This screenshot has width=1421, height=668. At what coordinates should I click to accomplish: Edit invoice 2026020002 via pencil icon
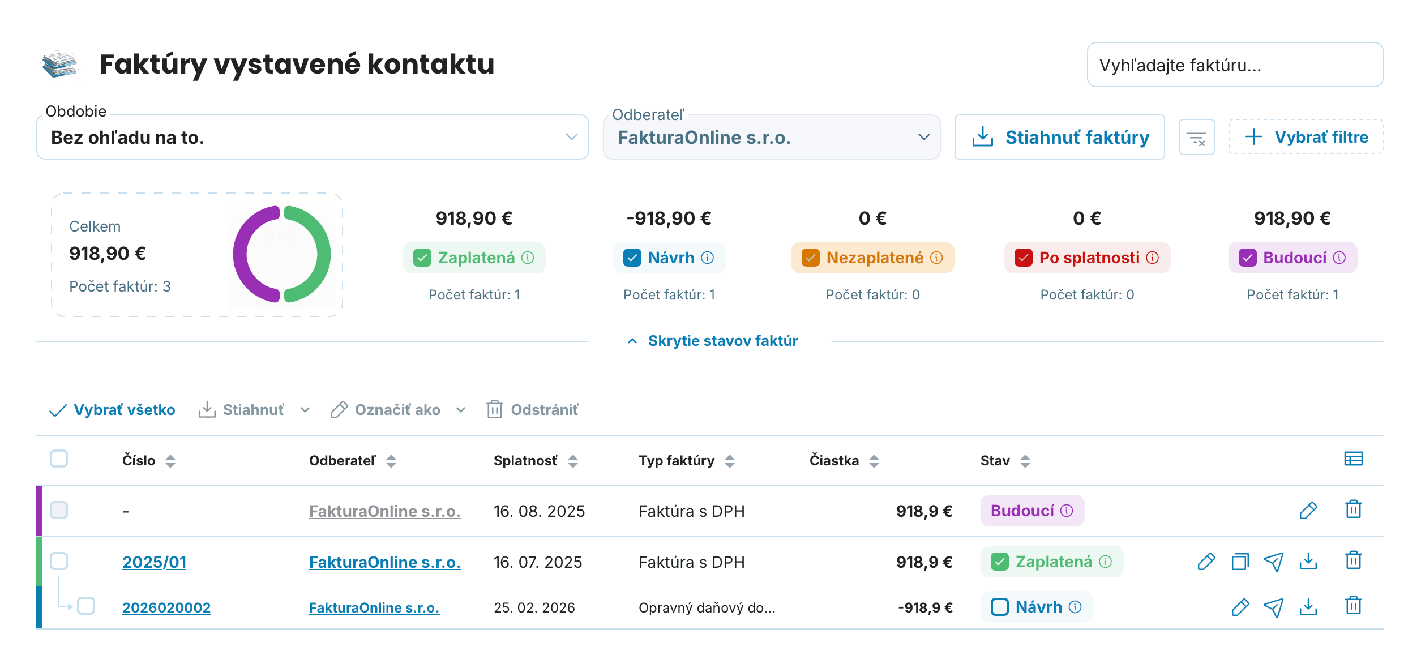point(1240,607)
